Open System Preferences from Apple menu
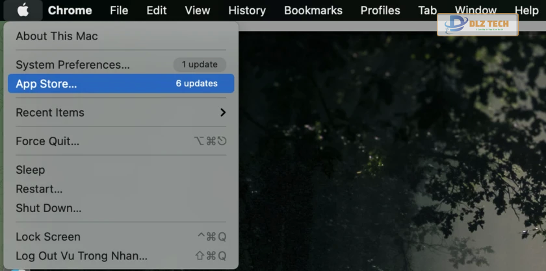The width and height of the screenshot is (546, 271). pyautogui.click(x=121, y=65)
